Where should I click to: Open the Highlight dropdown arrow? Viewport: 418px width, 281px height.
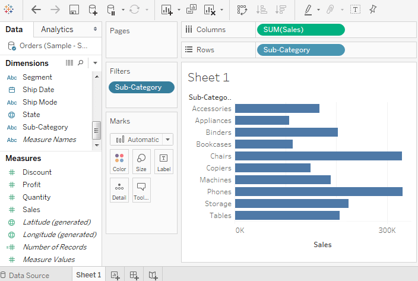[319, 10]
